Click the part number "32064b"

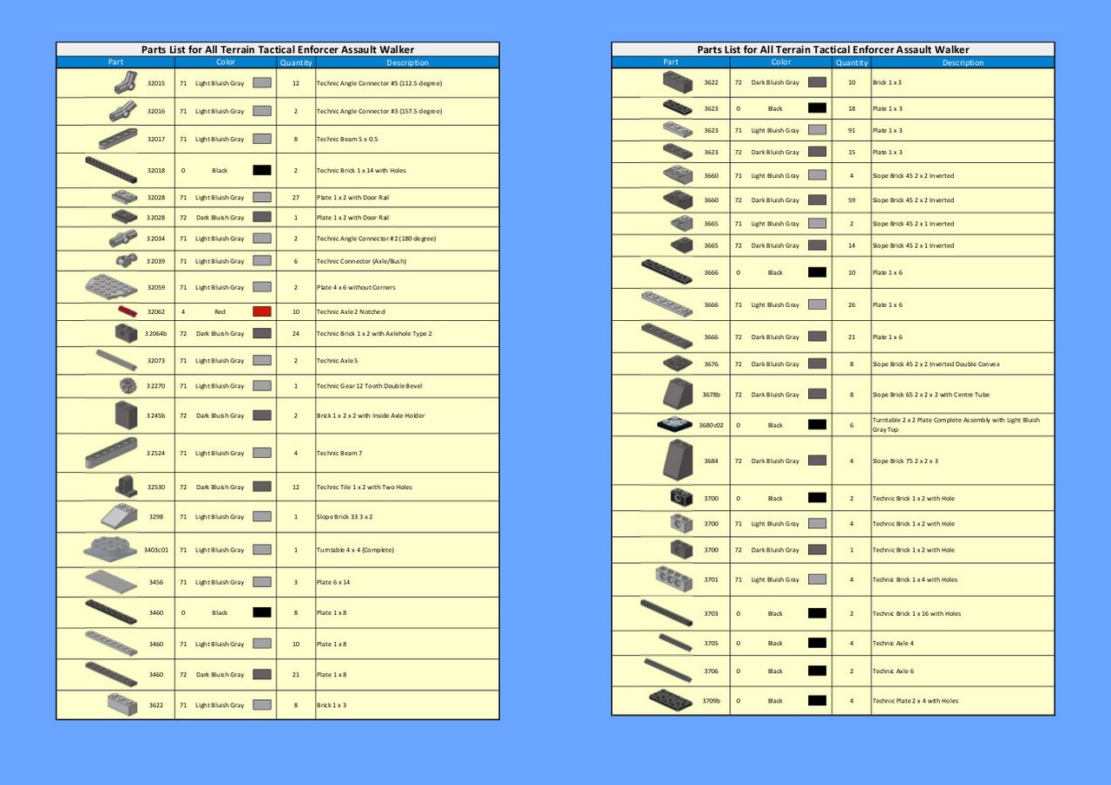(x=155, y=333)
